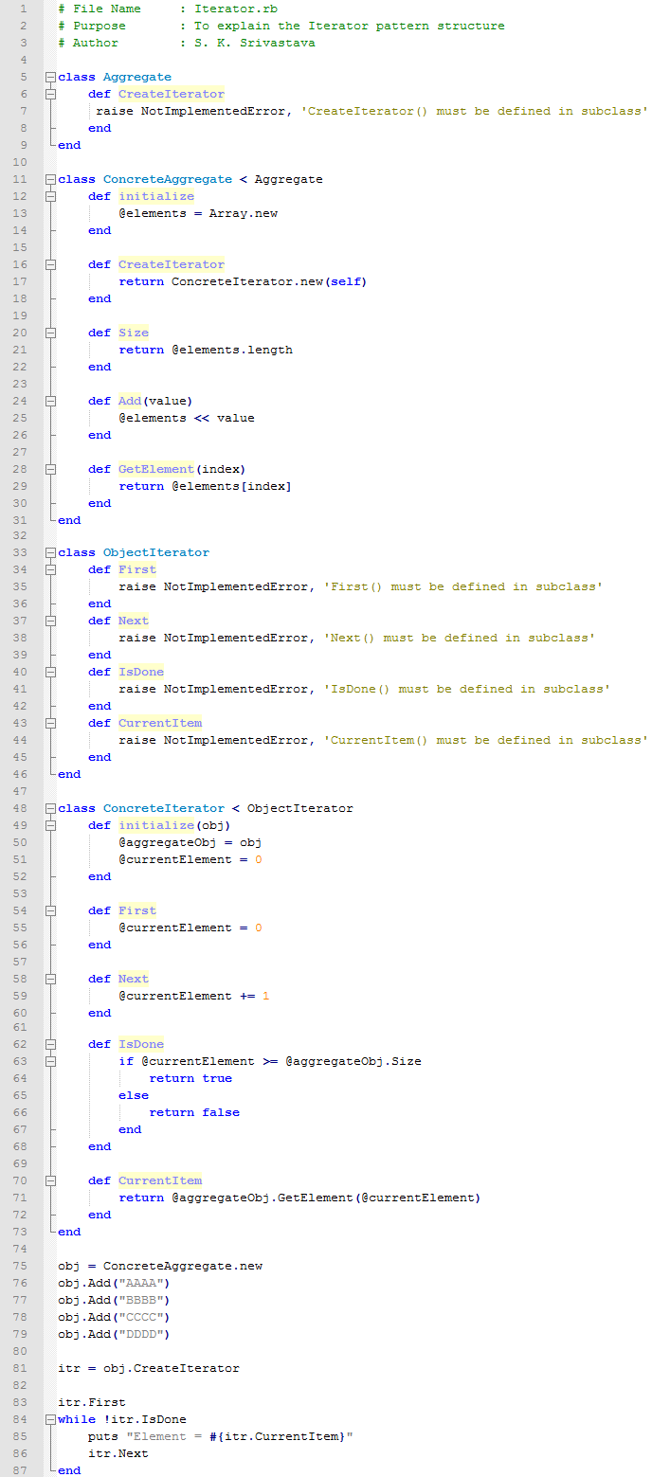Collapse the def Add(value) fold marker
Image resolution: width=652 pixels, height=1477 pixels.
[49, 402]
